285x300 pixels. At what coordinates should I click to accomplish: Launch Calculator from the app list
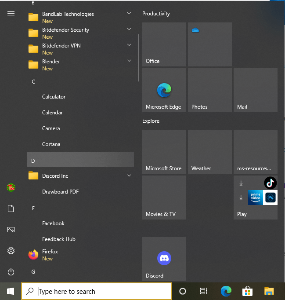pos(80,97)
